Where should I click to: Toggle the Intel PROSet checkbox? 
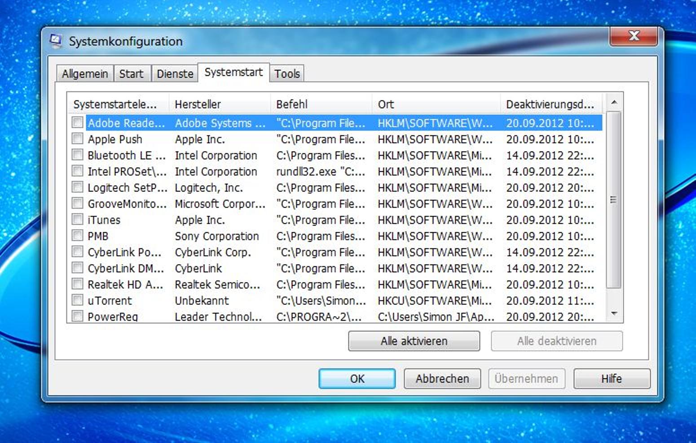(x=78, y=171)
